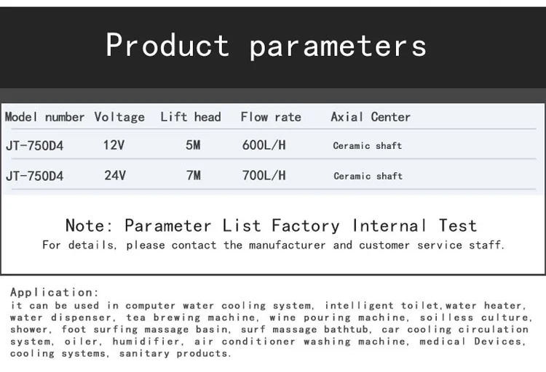Click the Lift head column header
Screen dimensions: 546x372
pos(190,117)
